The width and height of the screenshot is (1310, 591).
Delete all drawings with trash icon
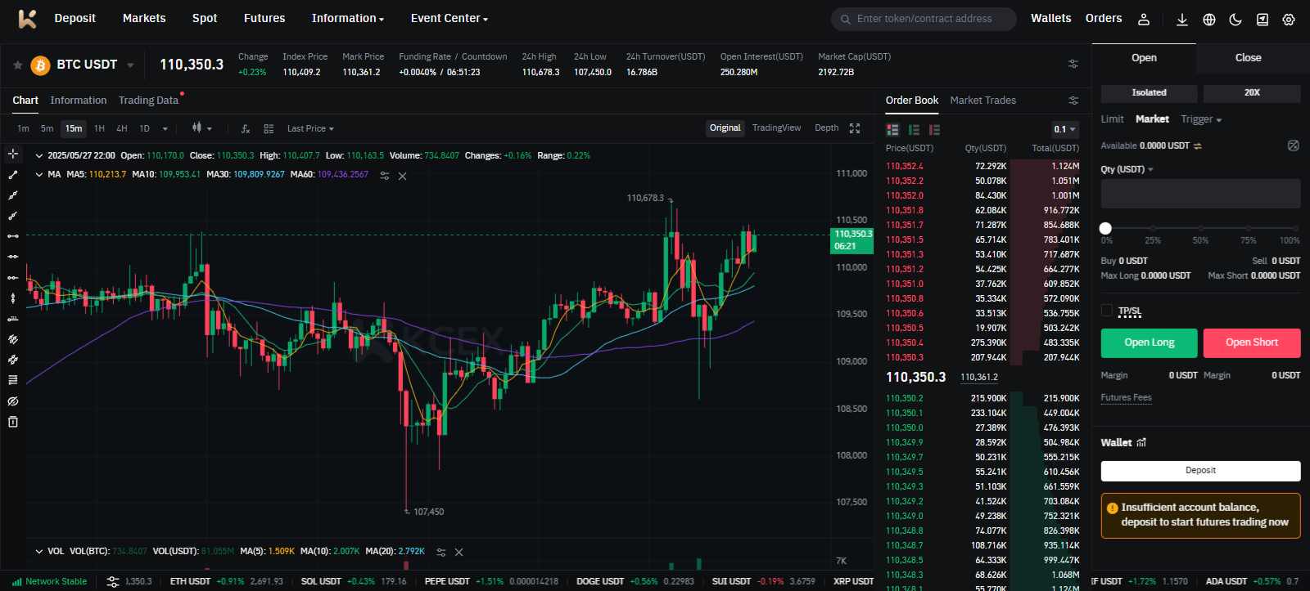click(x=12, y=422)
